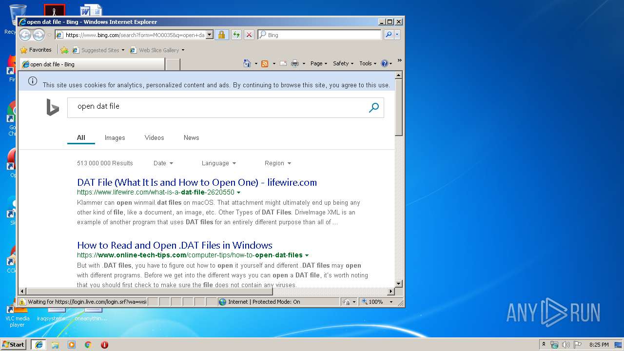Expand the Region filter dropdown
Screen dimensions: 624x351
[x=278, y=163]
